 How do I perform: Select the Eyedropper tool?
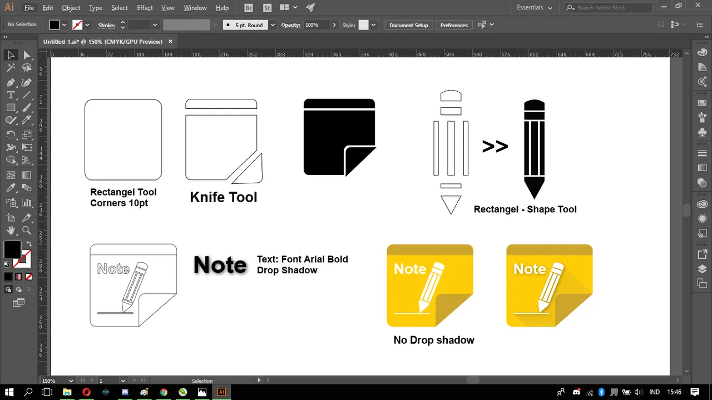pyautogui.click(x=11, y=188)
